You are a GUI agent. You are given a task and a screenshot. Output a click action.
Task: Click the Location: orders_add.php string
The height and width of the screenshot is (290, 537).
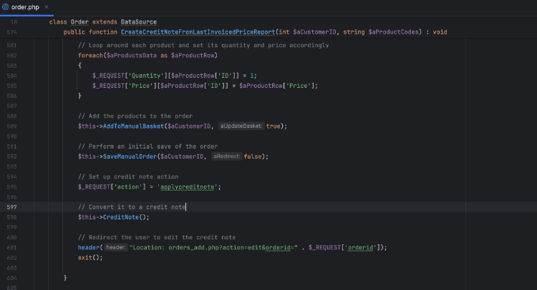click(213, 247)
